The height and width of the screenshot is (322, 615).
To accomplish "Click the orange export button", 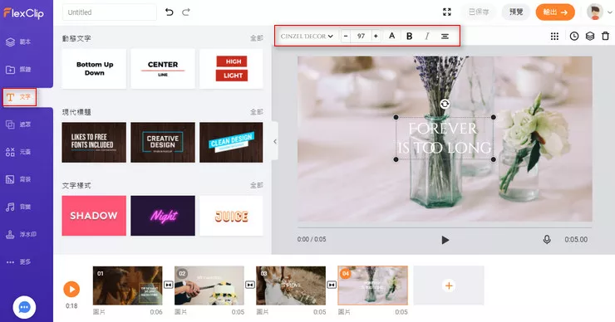I will point(555,12).
